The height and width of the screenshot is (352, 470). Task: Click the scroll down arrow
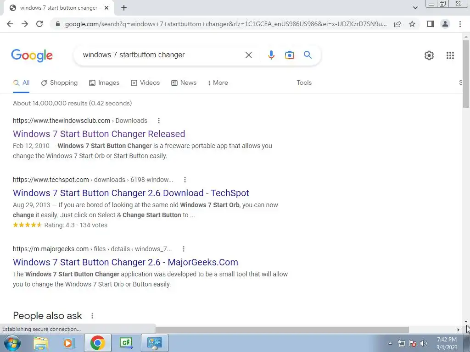[466, 322]
